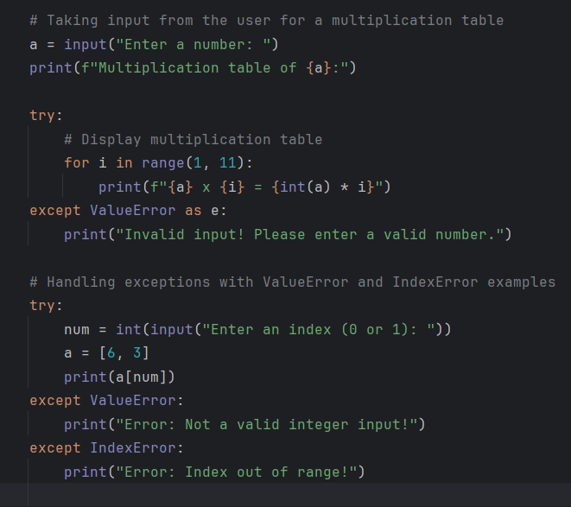Place cursor on the empty highlighted last line

coord(285,495)
